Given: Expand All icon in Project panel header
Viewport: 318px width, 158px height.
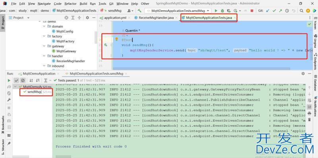Looking at the screenshot, I should point(73,18).
